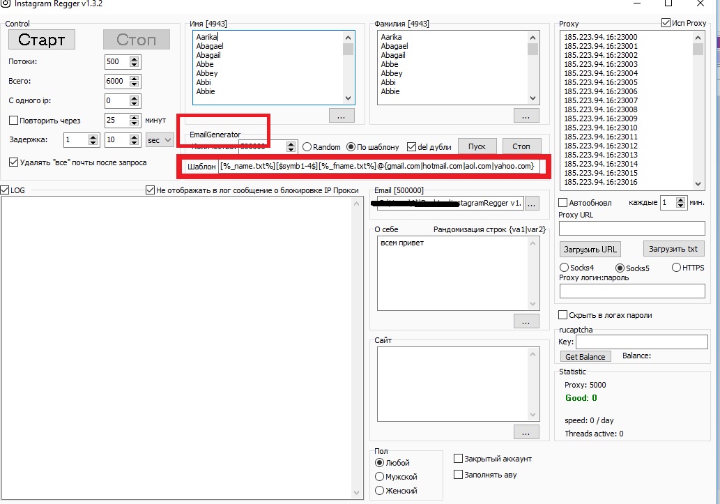The image size is (720, 504).
Task: Open the sec delay unit dropdown
Action: pos(160,139)
